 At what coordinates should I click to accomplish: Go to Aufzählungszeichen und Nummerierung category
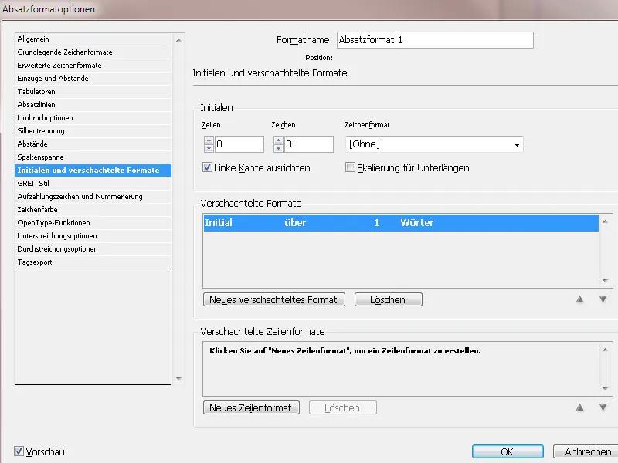(93, 197)
